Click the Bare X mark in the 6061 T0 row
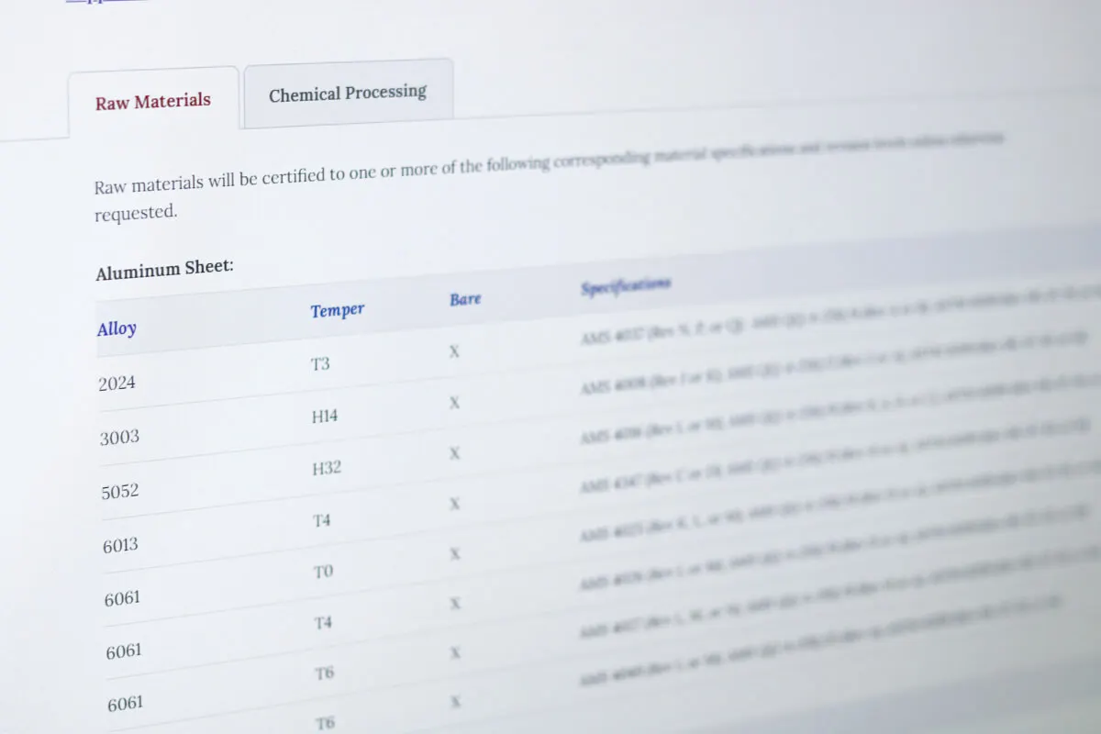Screen dimensions: 1101x734 455,554
